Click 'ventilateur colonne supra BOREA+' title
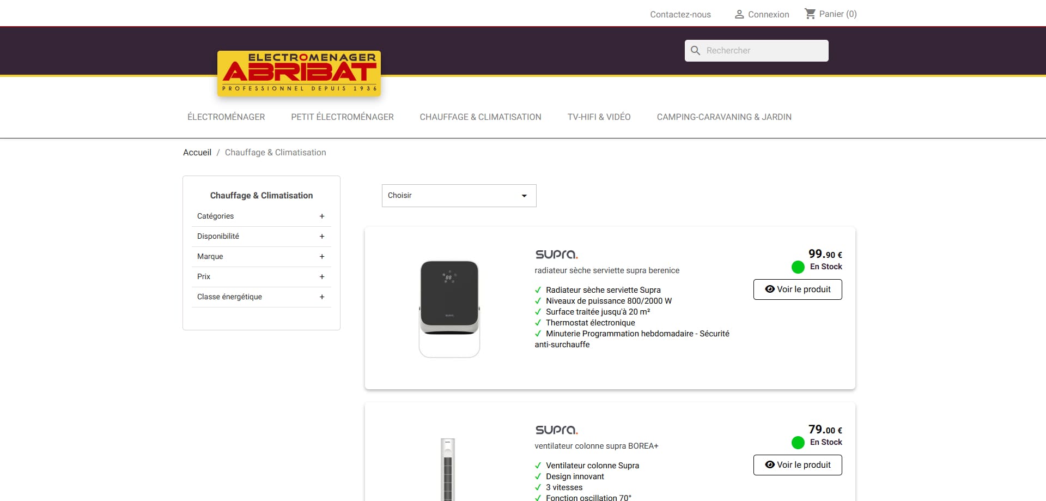 597,446
